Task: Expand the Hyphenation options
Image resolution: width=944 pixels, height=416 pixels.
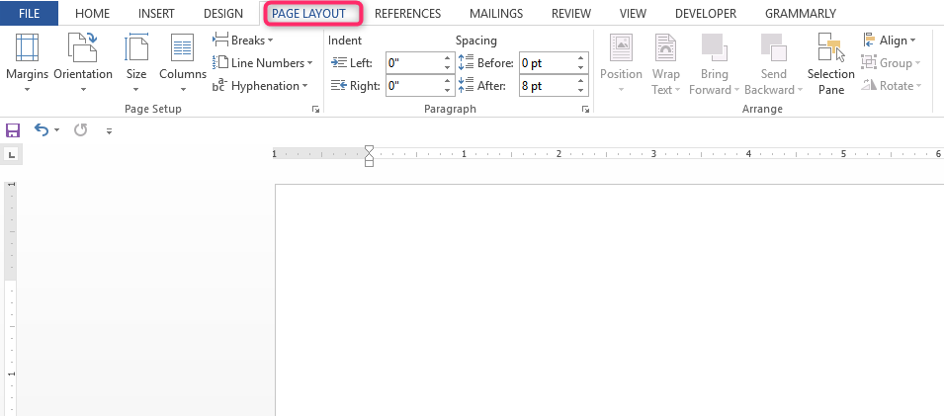Action: (x=260, y=86)
